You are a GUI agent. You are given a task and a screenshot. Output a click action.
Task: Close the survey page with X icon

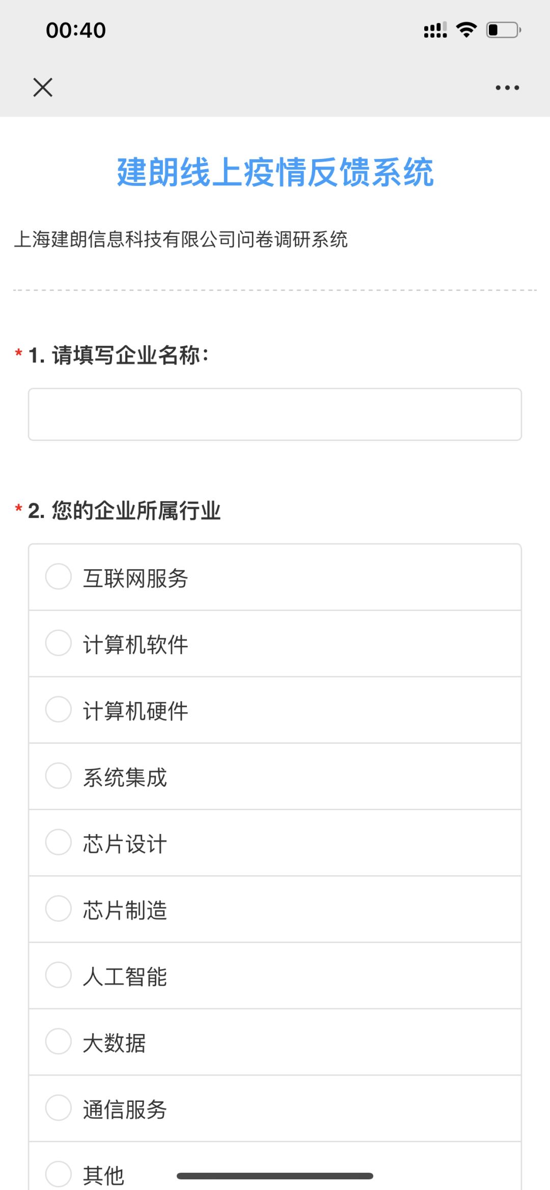pos(43,87)
